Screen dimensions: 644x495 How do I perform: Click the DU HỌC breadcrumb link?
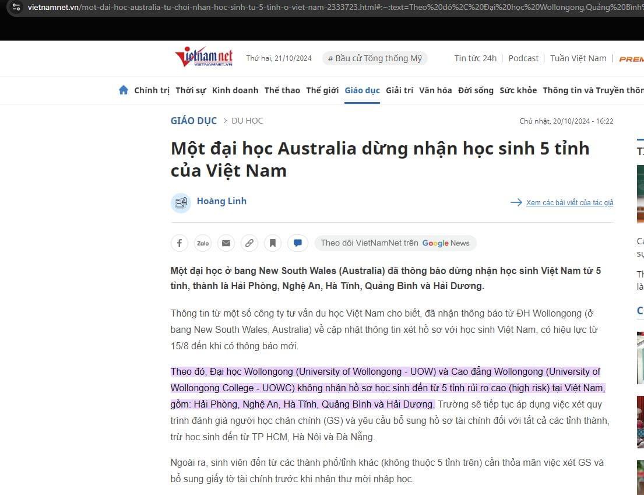tap(247, 121)
